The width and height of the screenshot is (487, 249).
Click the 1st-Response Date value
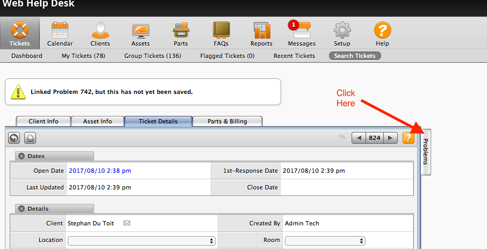pos(314,171)
